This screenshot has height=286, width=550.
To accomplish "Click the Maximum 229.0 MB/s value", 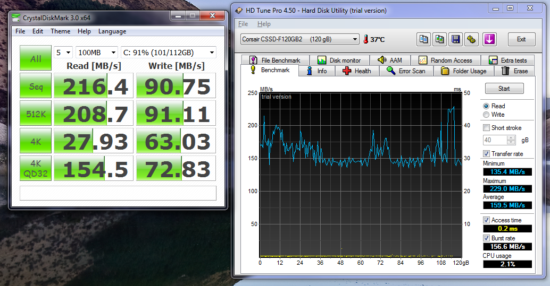I will click(x=507, y=189).
